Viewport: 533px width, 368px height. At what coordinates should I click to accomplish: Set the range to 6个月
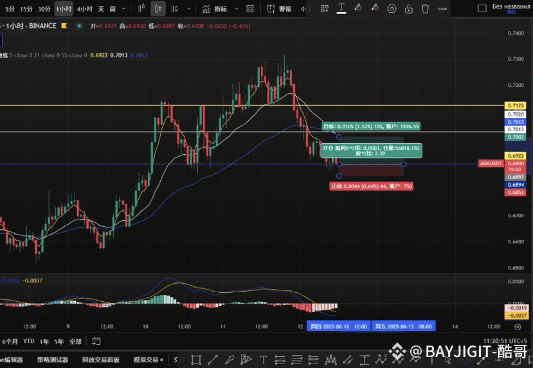[10, 342]
